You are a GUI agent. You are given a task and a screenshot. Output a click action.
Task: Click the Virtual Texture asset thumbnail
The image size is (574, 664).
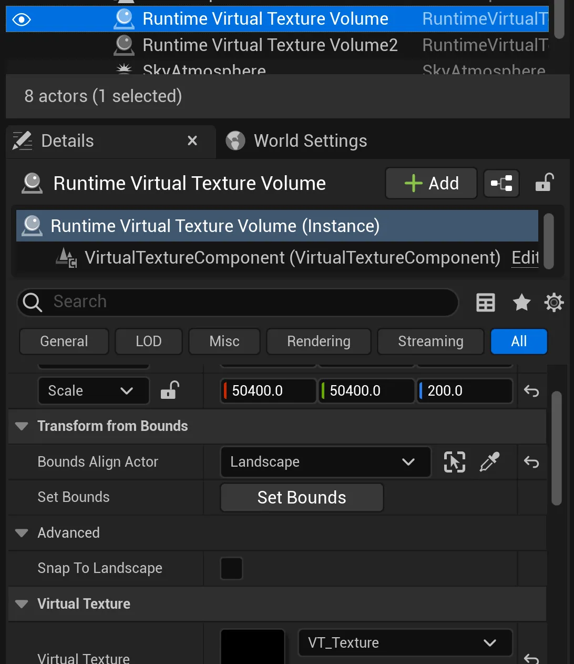(252, 647)
